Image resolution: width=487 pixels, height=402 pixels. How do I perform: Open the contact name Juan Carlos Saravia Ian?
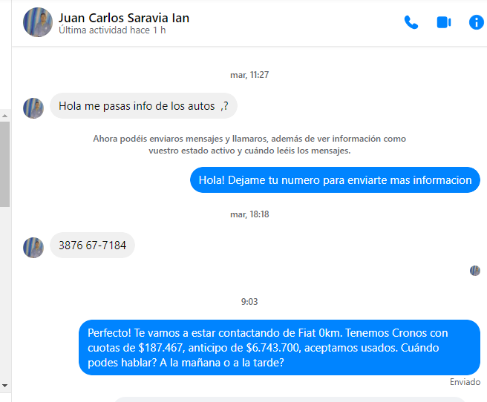124,18
